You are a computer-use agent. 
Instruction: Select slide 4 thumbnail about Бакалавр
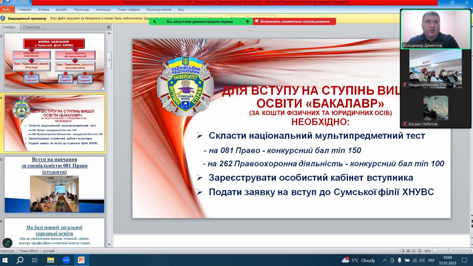pos(54,123)
